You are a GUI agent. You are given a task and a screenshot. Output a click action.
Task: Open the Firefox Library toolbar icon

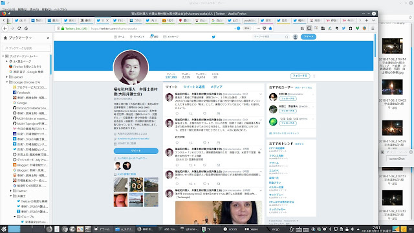302,28
